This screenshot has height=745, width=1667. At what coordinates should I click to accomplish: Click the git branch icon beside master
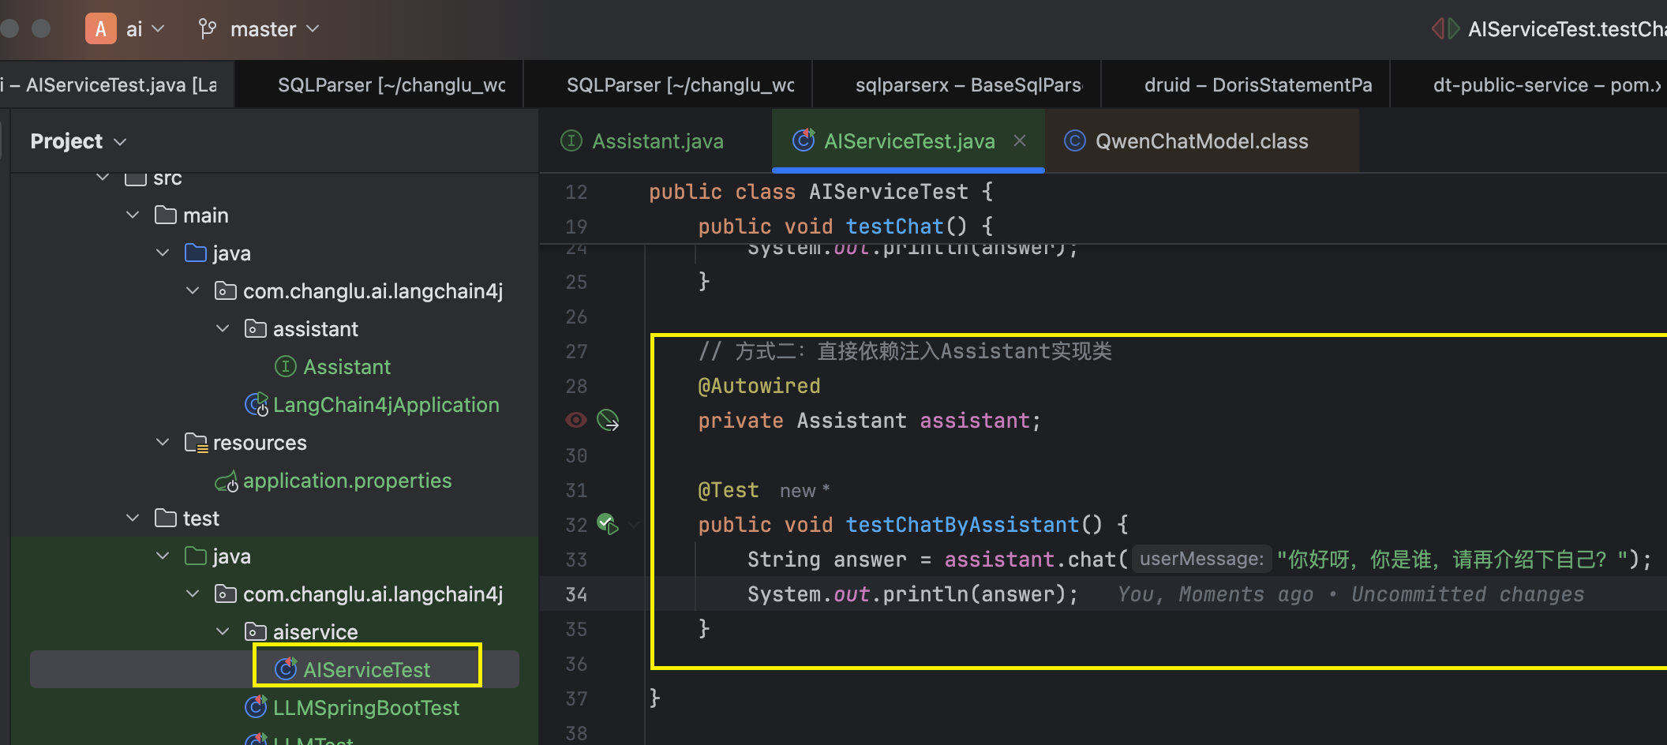[207, 29]
